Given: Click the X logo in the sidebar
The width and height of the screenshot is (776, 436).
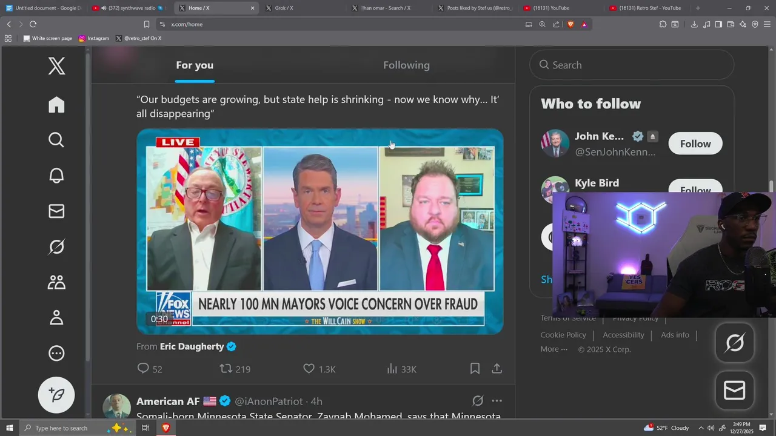Looking at the screenshot, I should pyautogui.click(x=56, y=66).
